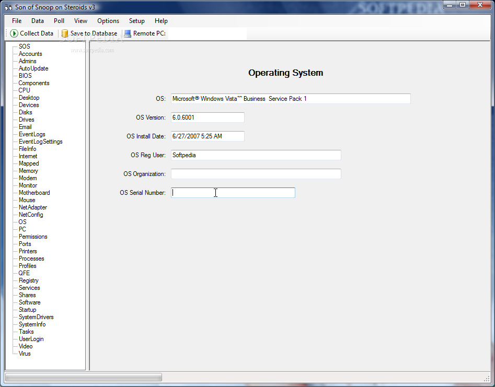The width and height of the screenshot is (495, 387).
Task: Open the Data menu
Action: 38,21
